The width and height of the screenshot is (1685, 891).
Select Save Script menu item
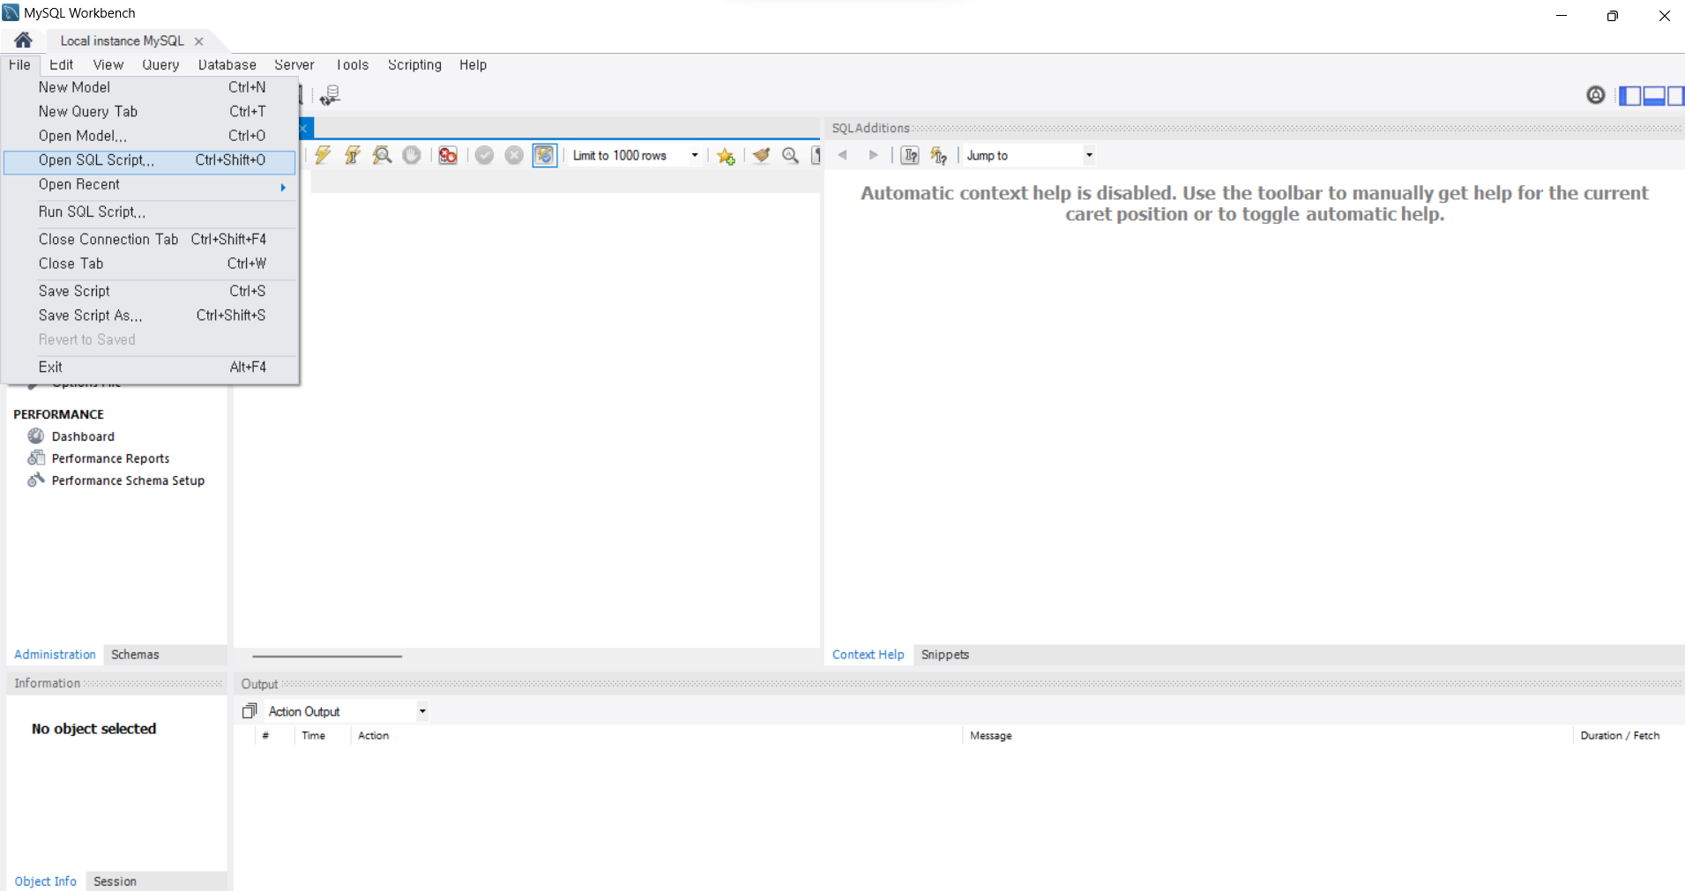[x=150, y=291]
